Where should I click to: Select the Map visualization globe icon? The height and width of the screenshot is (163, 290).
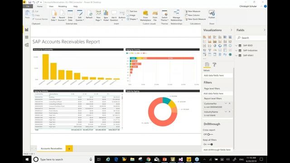click(230, 46)
